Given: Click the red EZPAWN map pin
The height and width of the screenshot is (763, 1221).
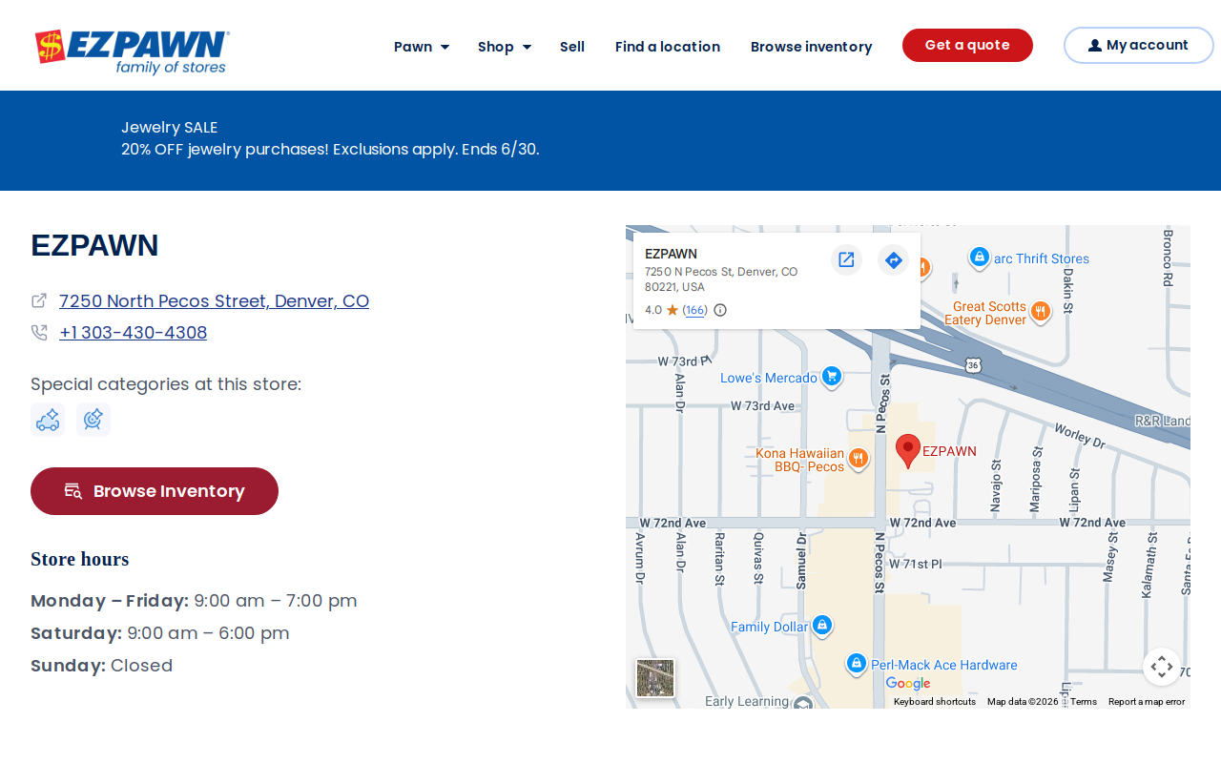Looking at the screenshot, I should 908,450.
